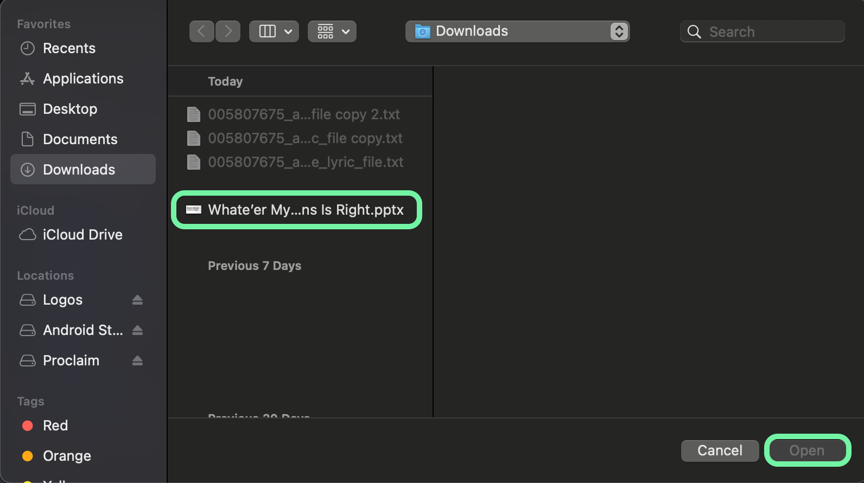Click the Cancel button

(x=720, y=450)
